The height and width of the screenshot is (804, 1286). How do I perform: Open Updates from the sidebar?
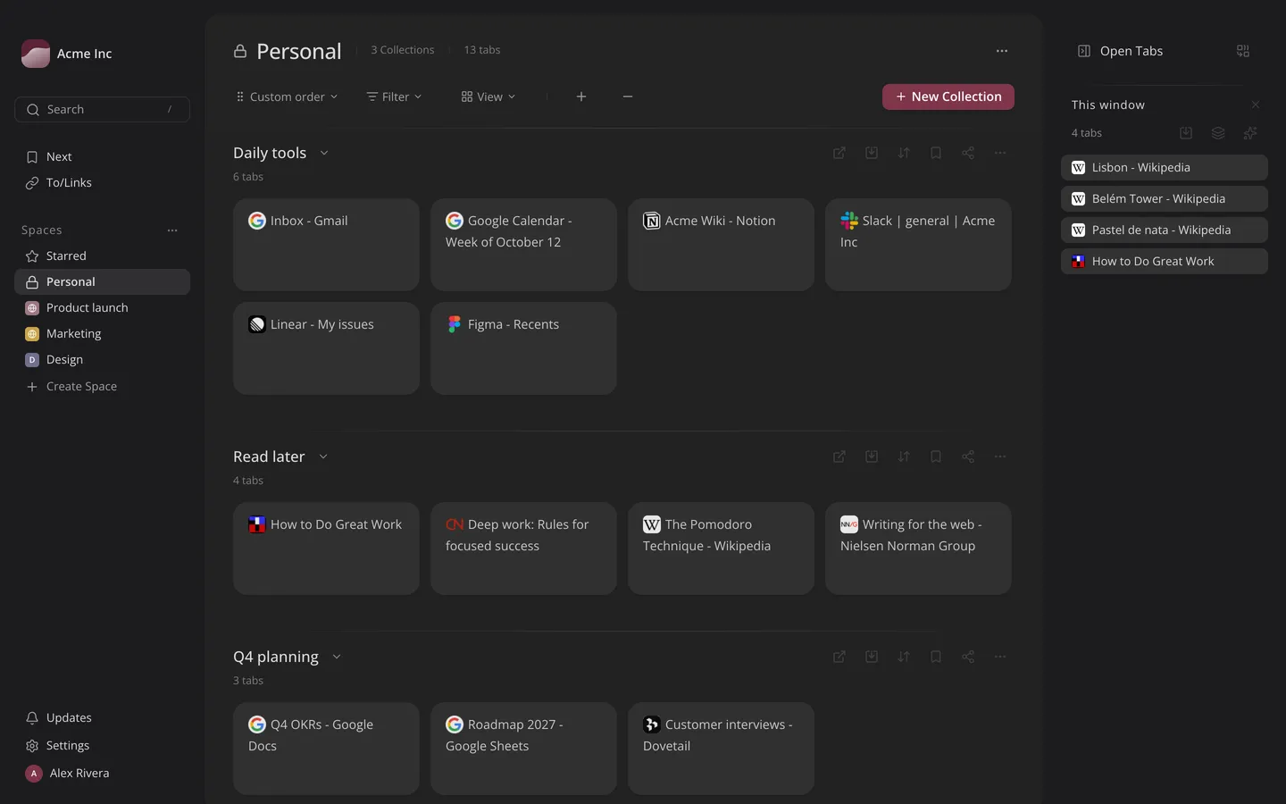(102, 718)
